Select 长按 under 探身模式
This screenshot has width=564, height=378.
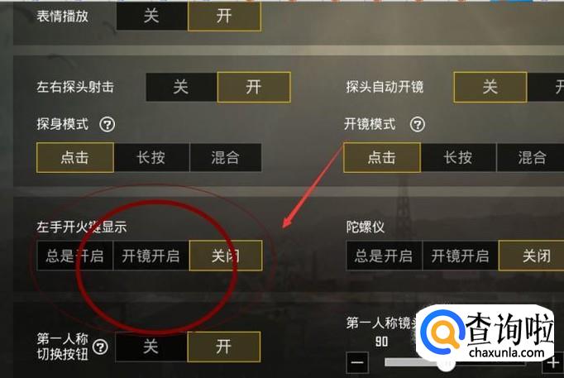(151, 157)
